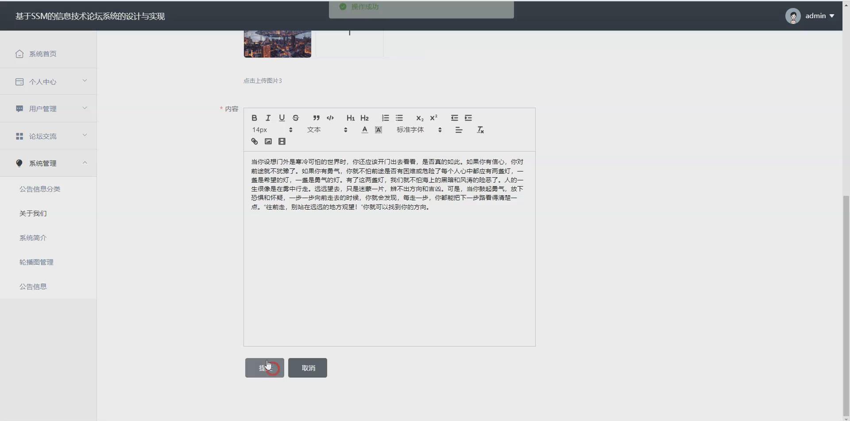Insert an image into the content editor
This screenshot has width=850, height=421.
(x=268, y=141)
